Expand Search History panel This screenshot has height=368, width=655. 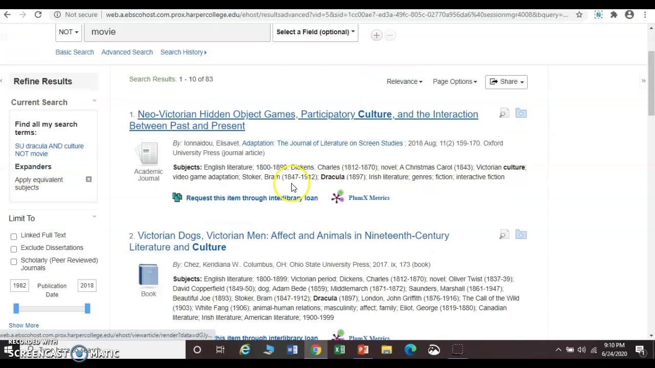[x=183, y=52]
